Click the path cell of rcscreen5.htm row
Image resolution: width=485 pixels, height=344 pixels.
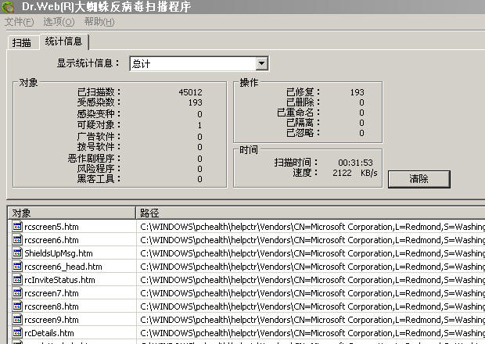(x=311, y=227)
